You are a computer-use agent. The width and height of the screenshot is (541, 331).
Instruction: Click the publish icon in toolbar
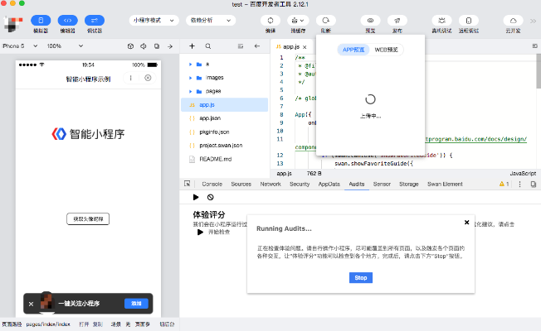[397, 19]
